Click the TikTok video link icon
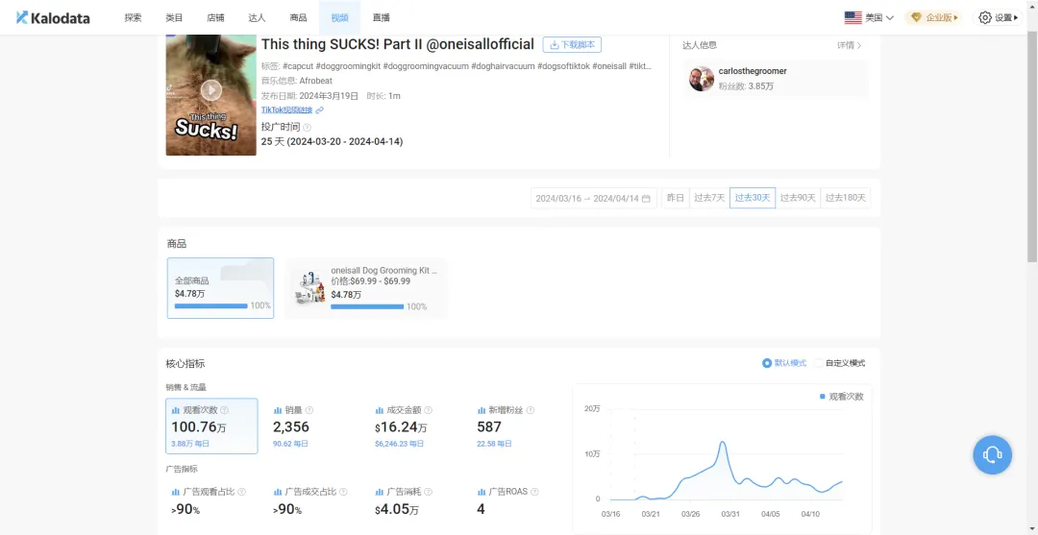Screen dimensions: 1038x535 click(x=320, y=110)
